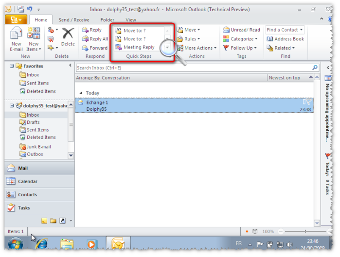Click the Reply icon in Respond group
Screen dimensions: 340x257
pyautogui.click(x=85, y=30)
